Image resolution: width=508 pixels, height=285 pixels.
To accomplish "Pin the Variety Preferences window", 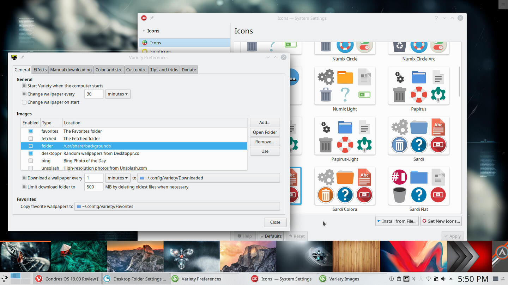I will tap(22, 57).
